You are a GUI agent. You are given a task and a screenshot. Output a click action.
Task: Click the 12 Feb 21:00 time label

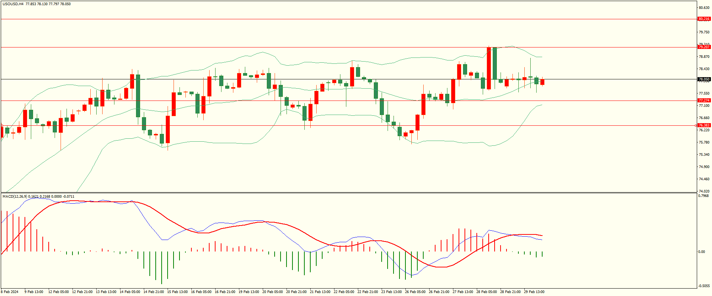point(82,292)
